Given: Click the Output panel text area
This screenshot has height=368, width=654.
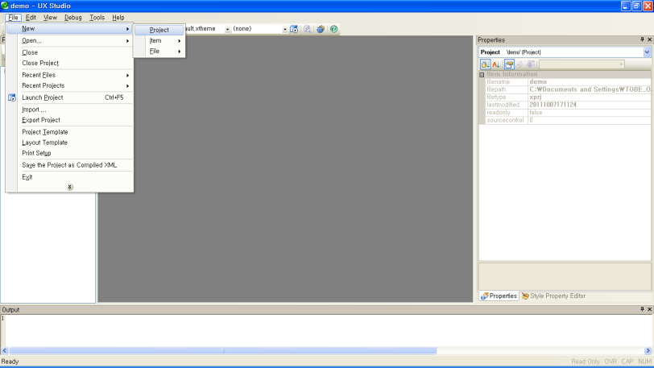Looking at the screenshot, I should [x=329, y=331].
